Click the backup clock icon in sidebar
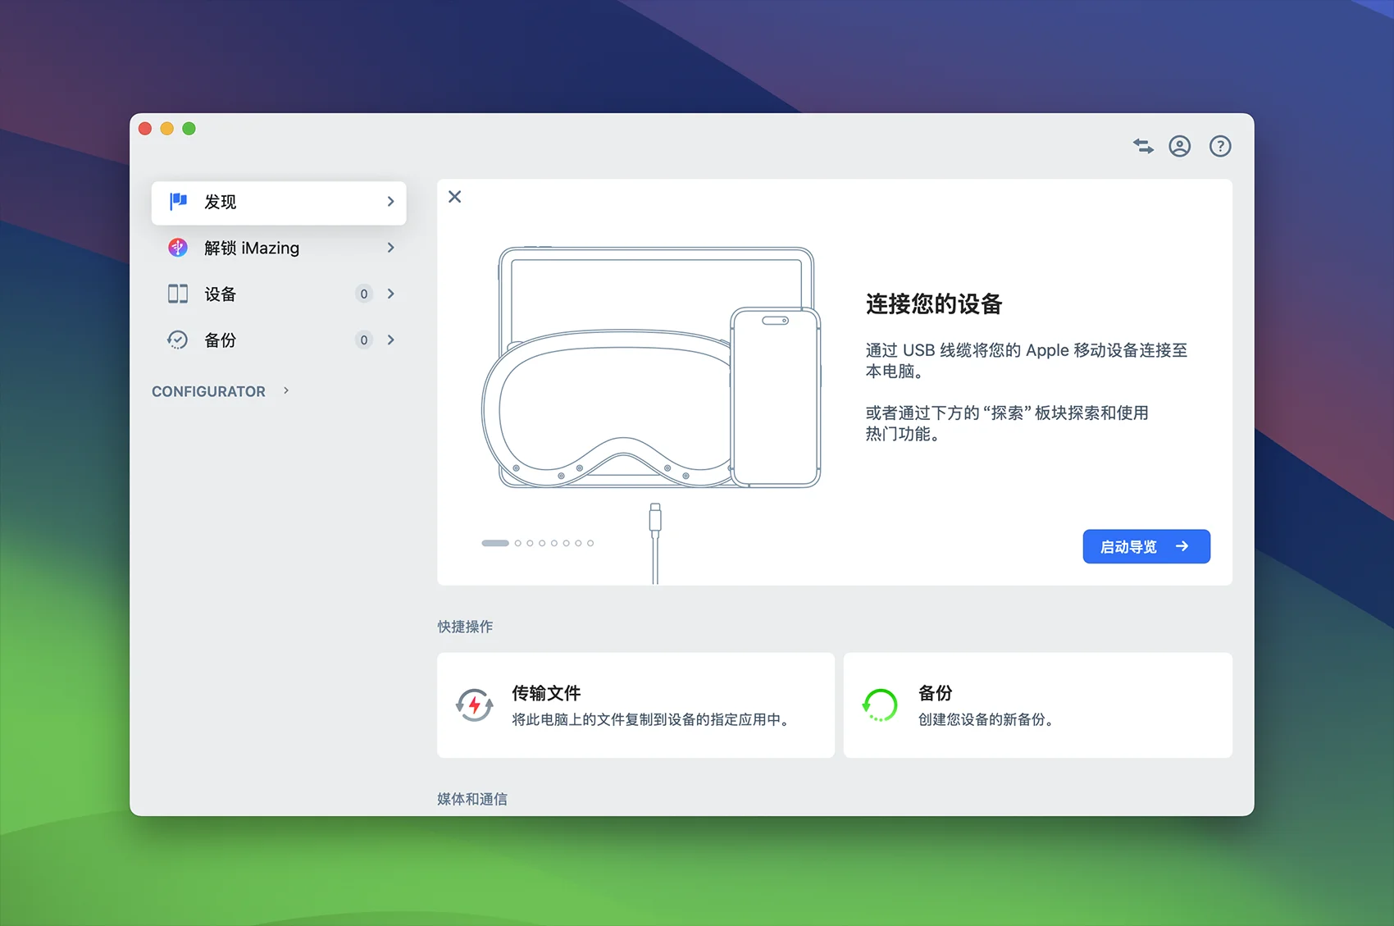This screenshot has width=1394, height=926. coord(178,340)
